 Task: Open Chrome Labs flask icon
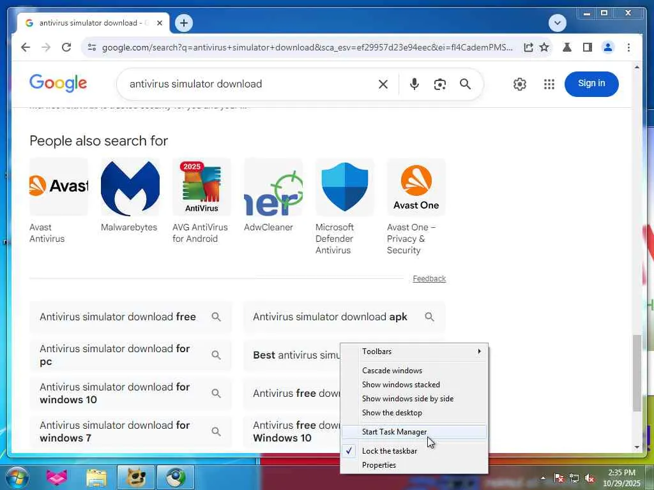(567, 47)
